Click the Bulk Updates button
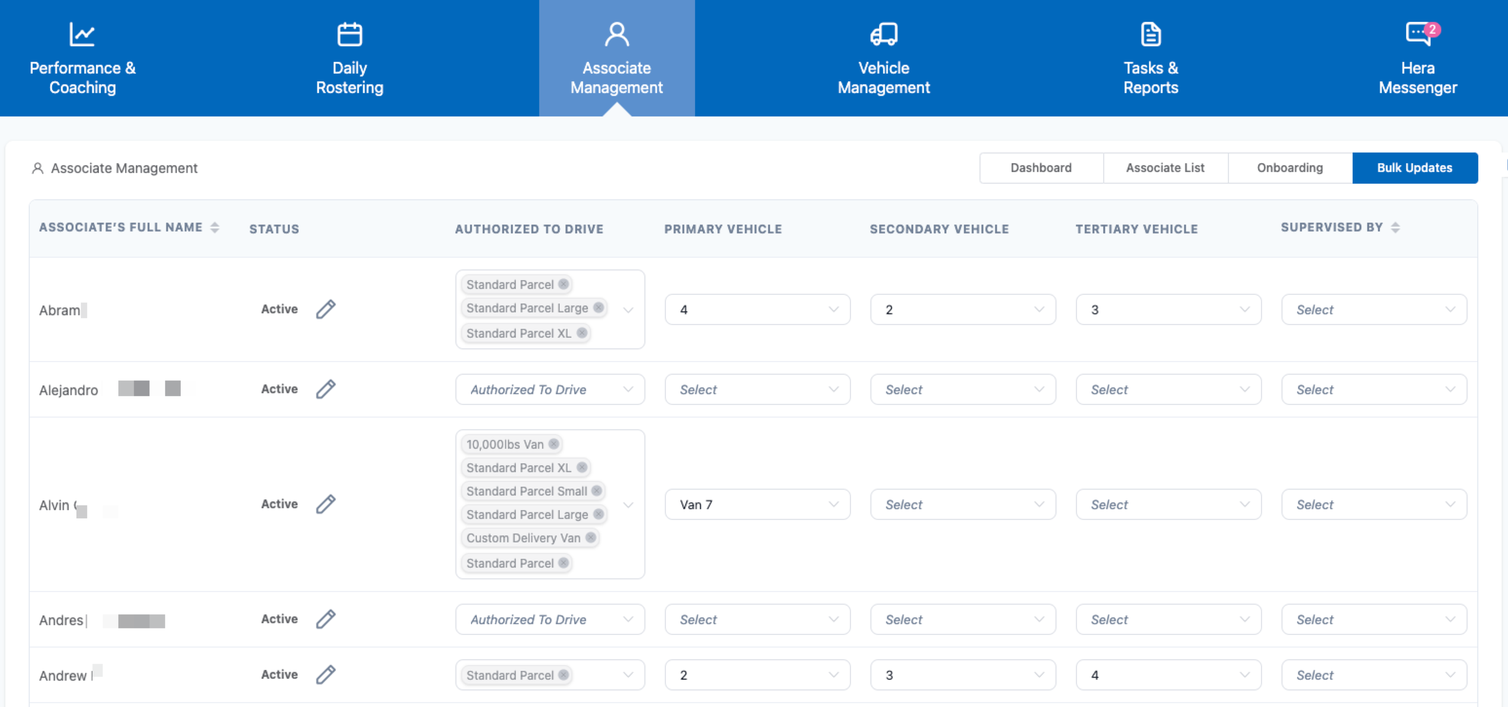The height and width of the screenshot is (707, 1508). pyautogui.click(x=1414, y=168)
